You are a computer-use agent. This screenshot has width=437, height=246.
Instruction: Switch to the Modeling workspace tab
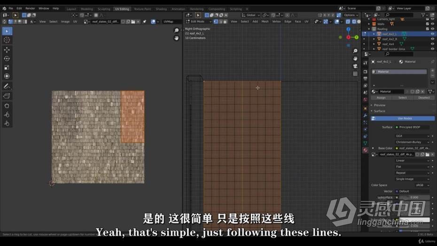pyautogui.click(x=86, y=9)
